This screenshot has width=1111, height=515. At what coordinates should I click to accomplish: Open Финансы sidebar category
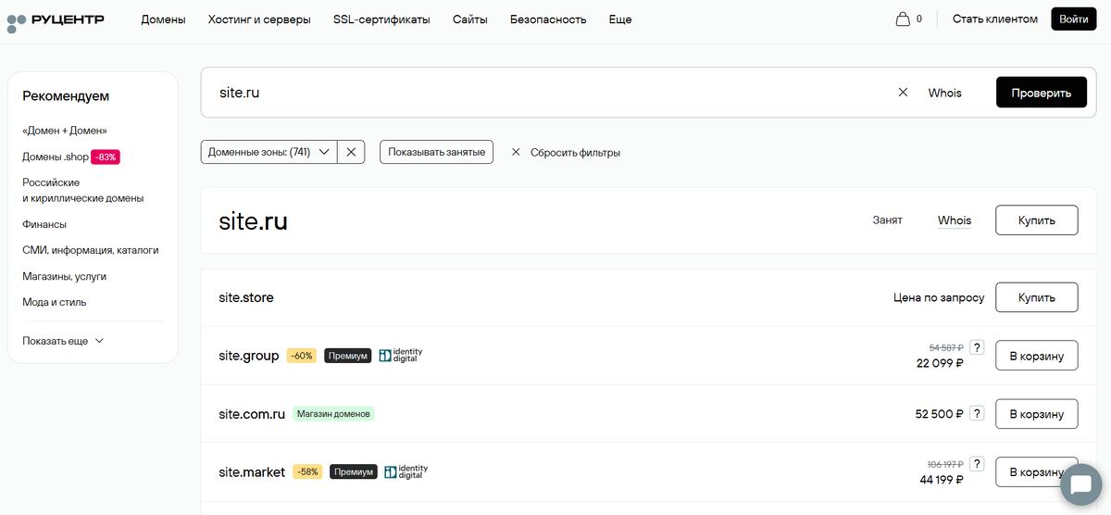[44, 224]
